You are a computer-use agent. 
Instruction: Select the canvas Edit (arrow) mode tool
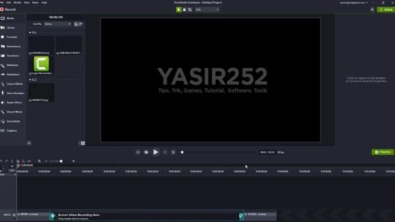[x=179, y=10]
